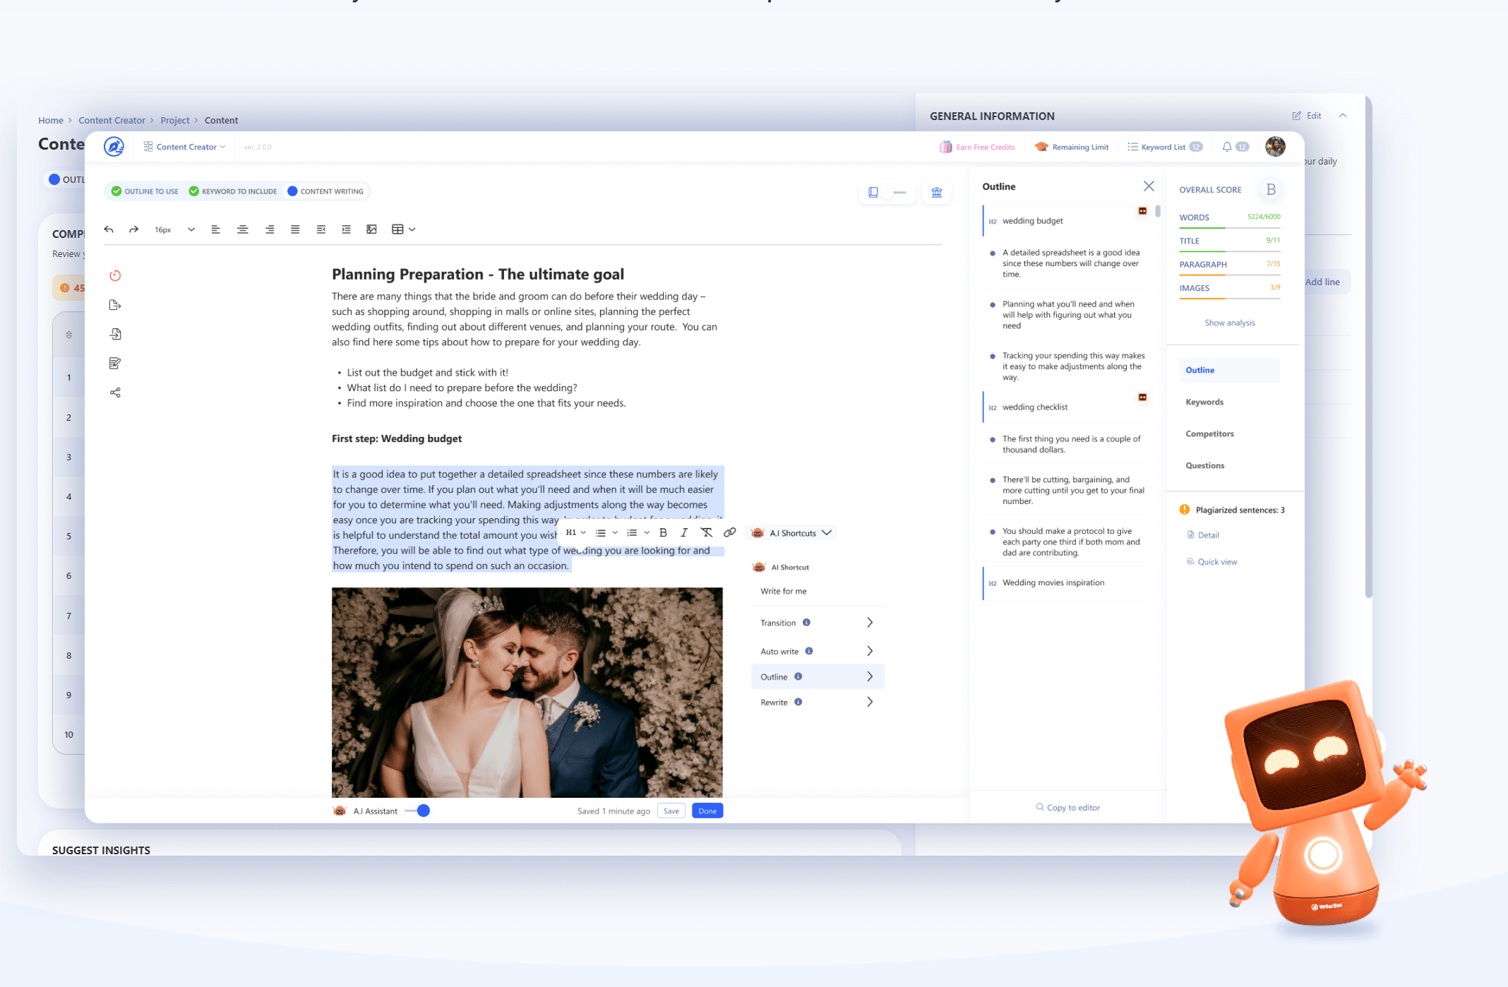Click the bold formatting icon
The image size is (1508, 987).
663,533
